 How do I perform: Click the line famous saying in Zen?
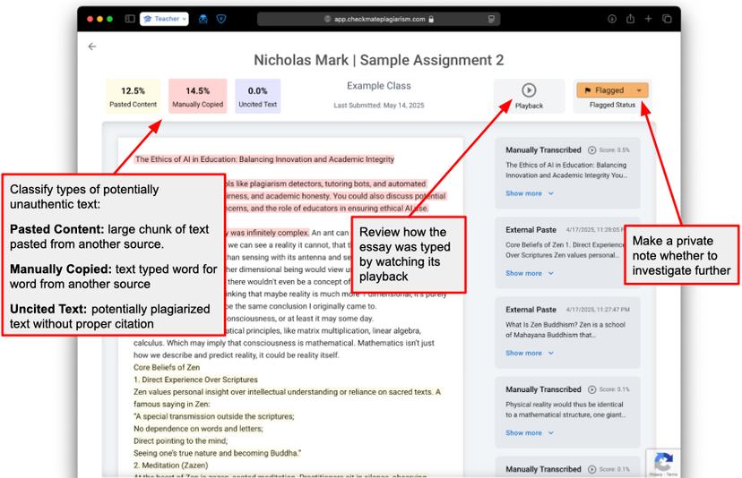[x=172, y=405]
